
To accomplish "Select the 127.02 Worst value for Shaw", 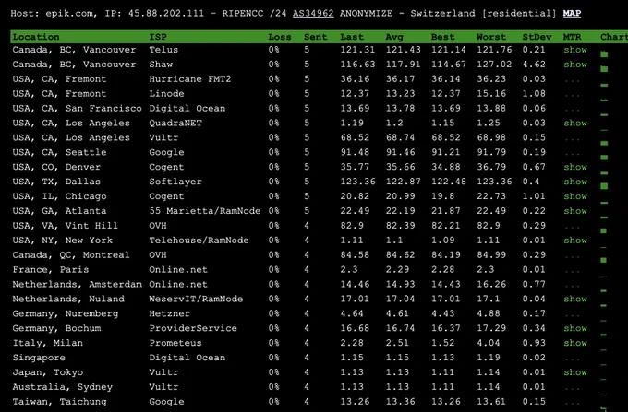I will pos(494,65).
